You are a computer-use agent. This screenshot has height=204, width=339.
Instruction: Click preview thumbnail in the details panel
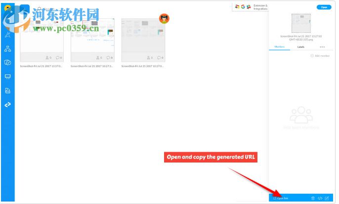301,23
